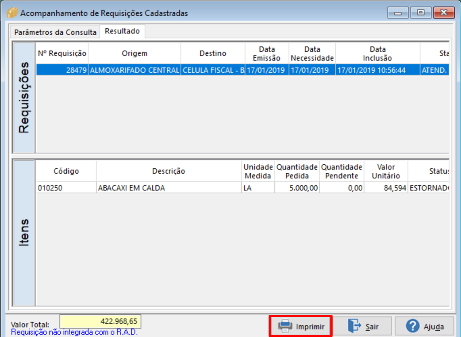Click the Código column header in Itens
Viewport: 461px width, 337px height.
66,171
